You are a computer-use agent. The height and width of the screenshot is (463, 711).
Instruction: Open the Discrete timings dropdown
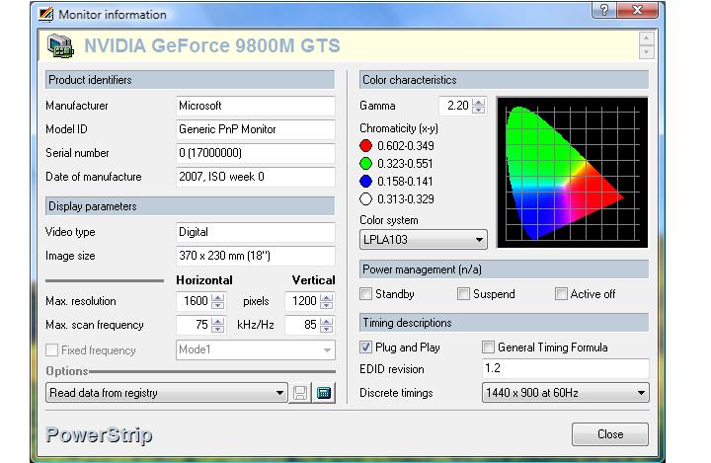566,393
